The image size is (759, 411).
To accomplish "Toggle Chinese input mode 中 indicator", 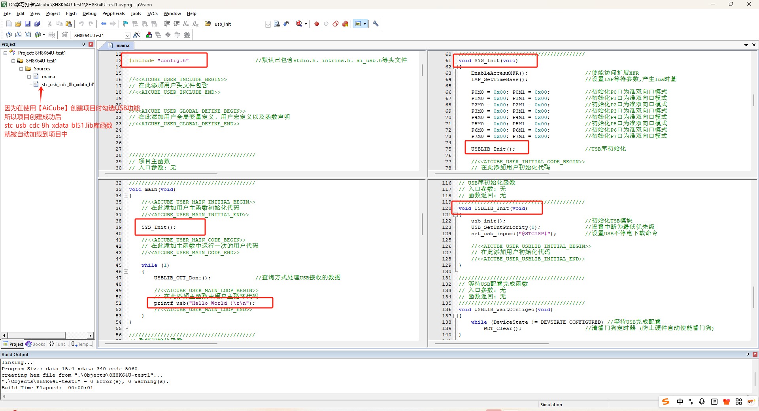I will click(x=680, y=402).
